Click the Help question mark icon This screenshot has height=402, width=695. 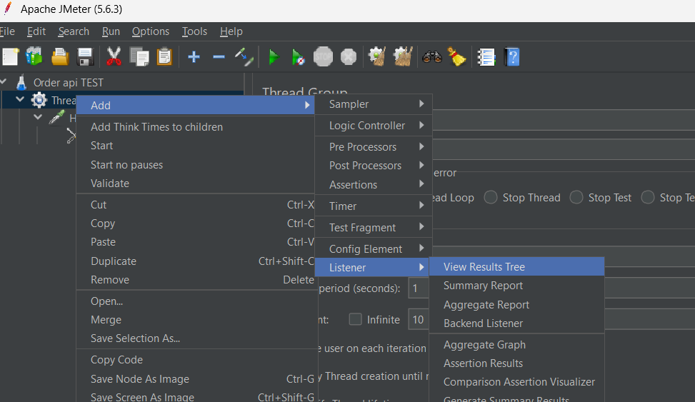tap(512, 56)
